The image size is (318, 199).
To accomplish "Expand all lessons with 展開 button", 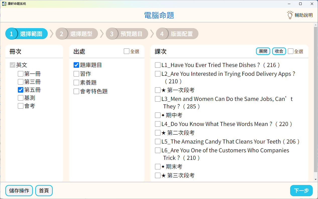I will click(263, 51).
